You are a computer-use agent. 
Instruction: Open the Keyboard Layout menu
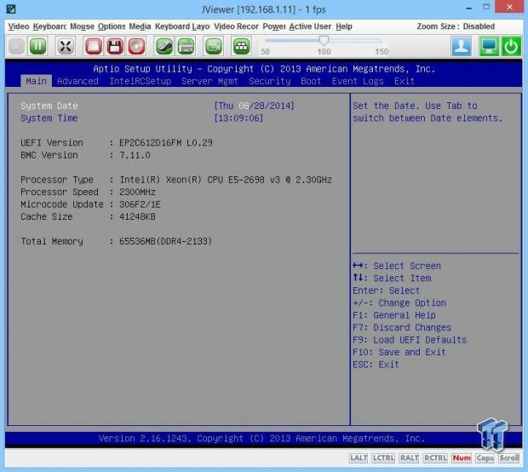(182, 26)
